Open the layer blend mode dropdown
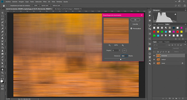The height and width of the screenshot is (100, 187). 163,48
